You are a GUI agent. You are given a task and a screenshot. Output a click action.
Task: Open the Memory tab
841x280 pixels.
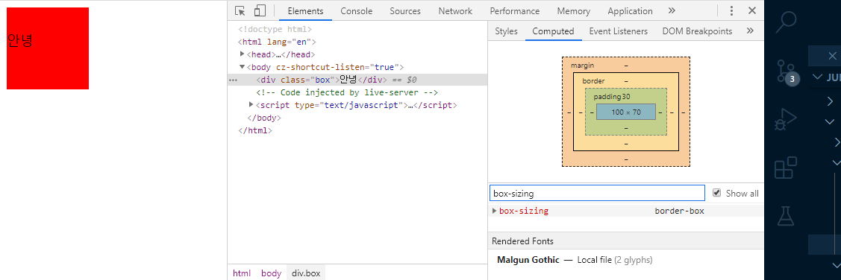click(x=574, y=10)
